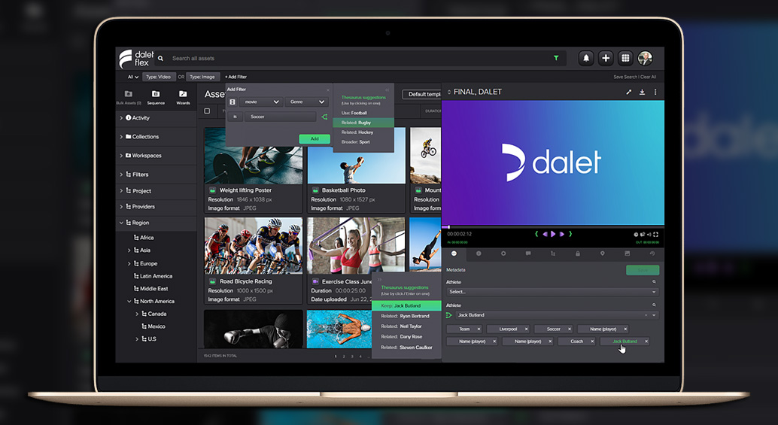778x425 pixels.
Task: Expand the Collections section
Action: coord(122,137)
